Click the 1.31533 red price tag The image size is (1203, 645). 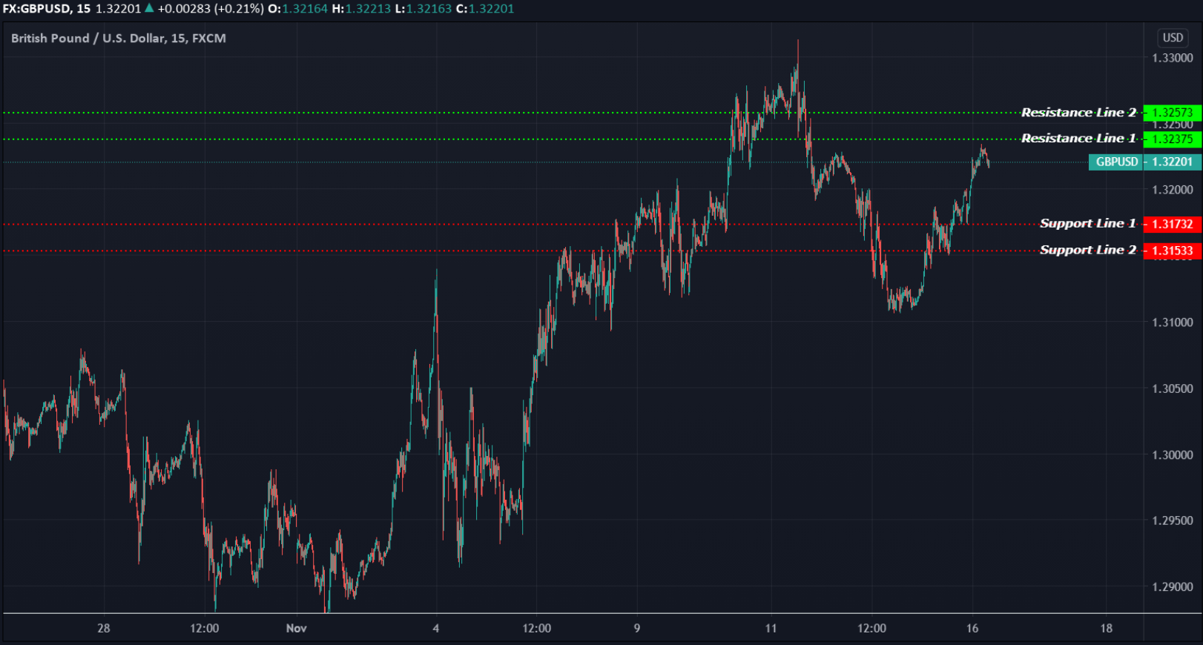1172,251
